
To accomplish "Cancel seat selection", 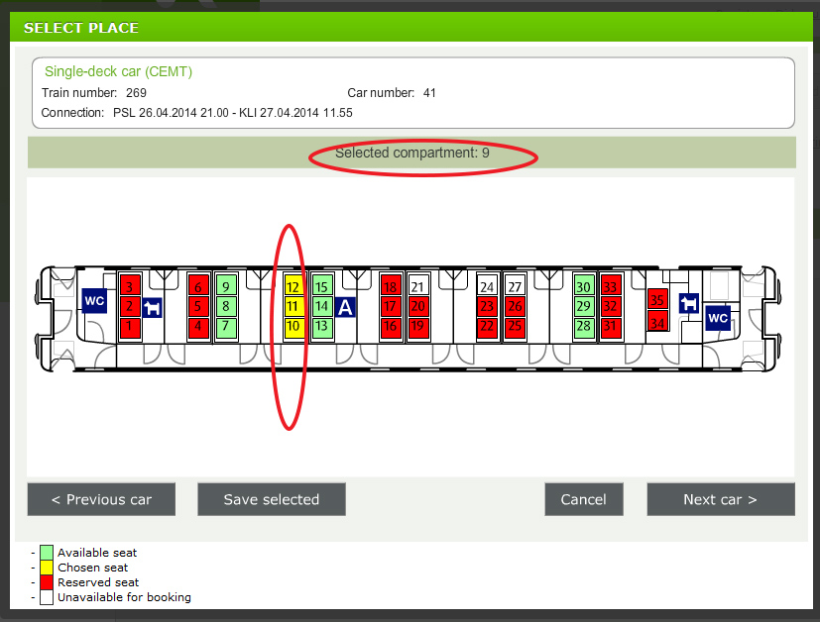I will tap(584, 499).
